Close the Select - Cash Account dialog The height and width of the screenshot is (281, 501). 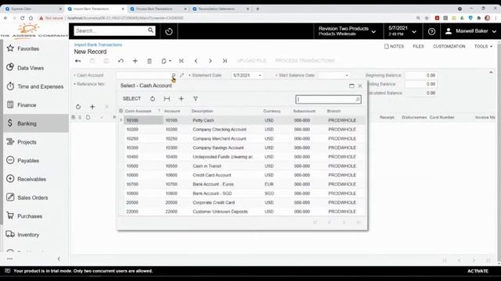click(x=360, y=86)
